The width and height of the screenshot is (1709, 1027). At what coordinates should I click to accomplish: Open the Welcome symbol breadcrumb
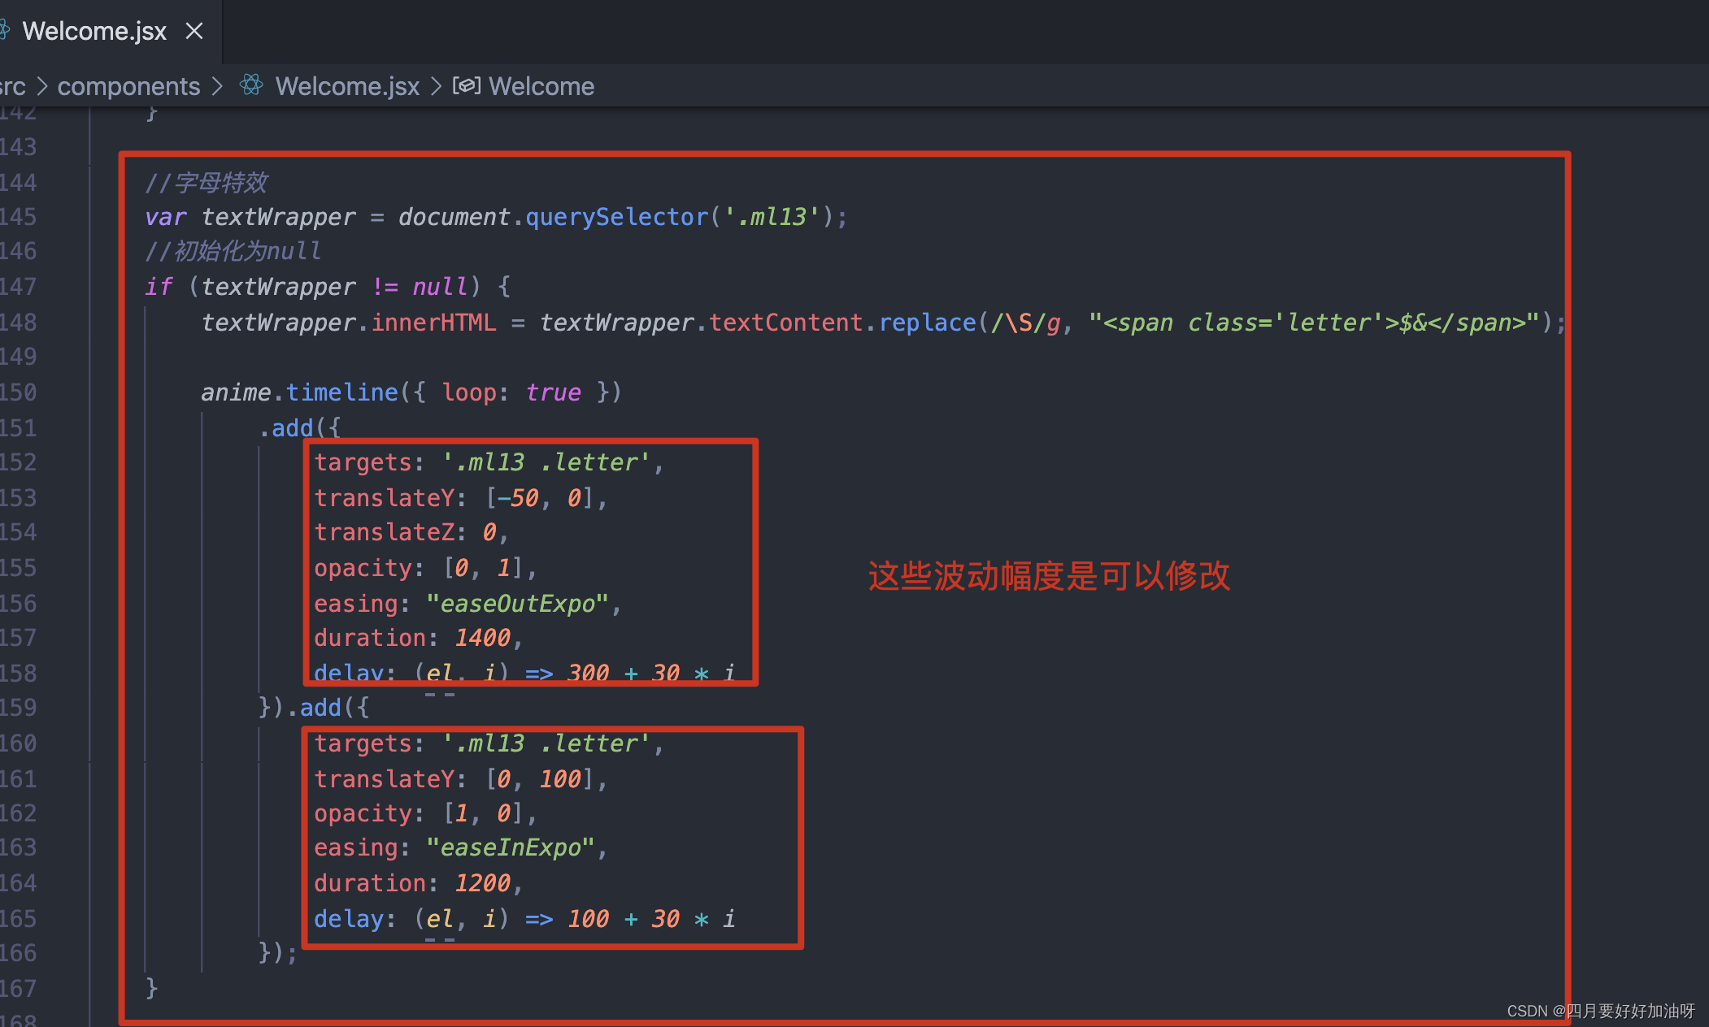[x=541, y=86]
